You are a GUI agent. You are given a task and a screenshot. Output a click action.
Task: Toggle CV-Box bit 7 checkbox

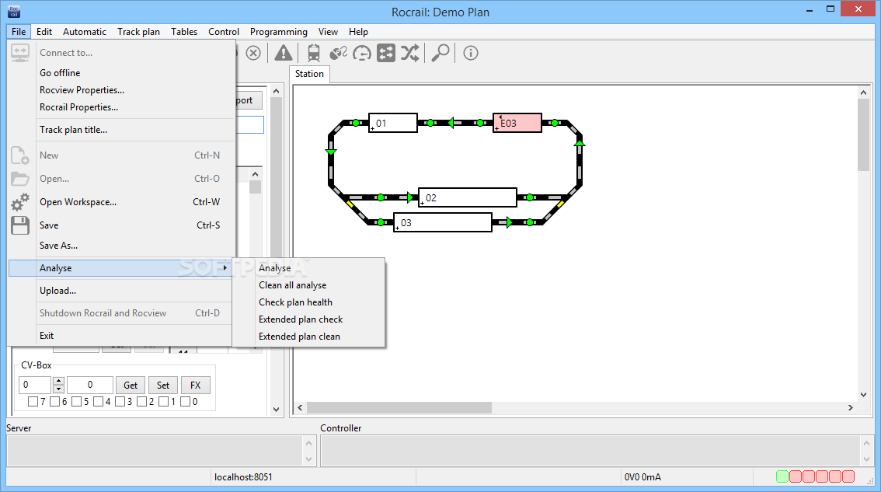pyautogui.click(x=33, y=402)
